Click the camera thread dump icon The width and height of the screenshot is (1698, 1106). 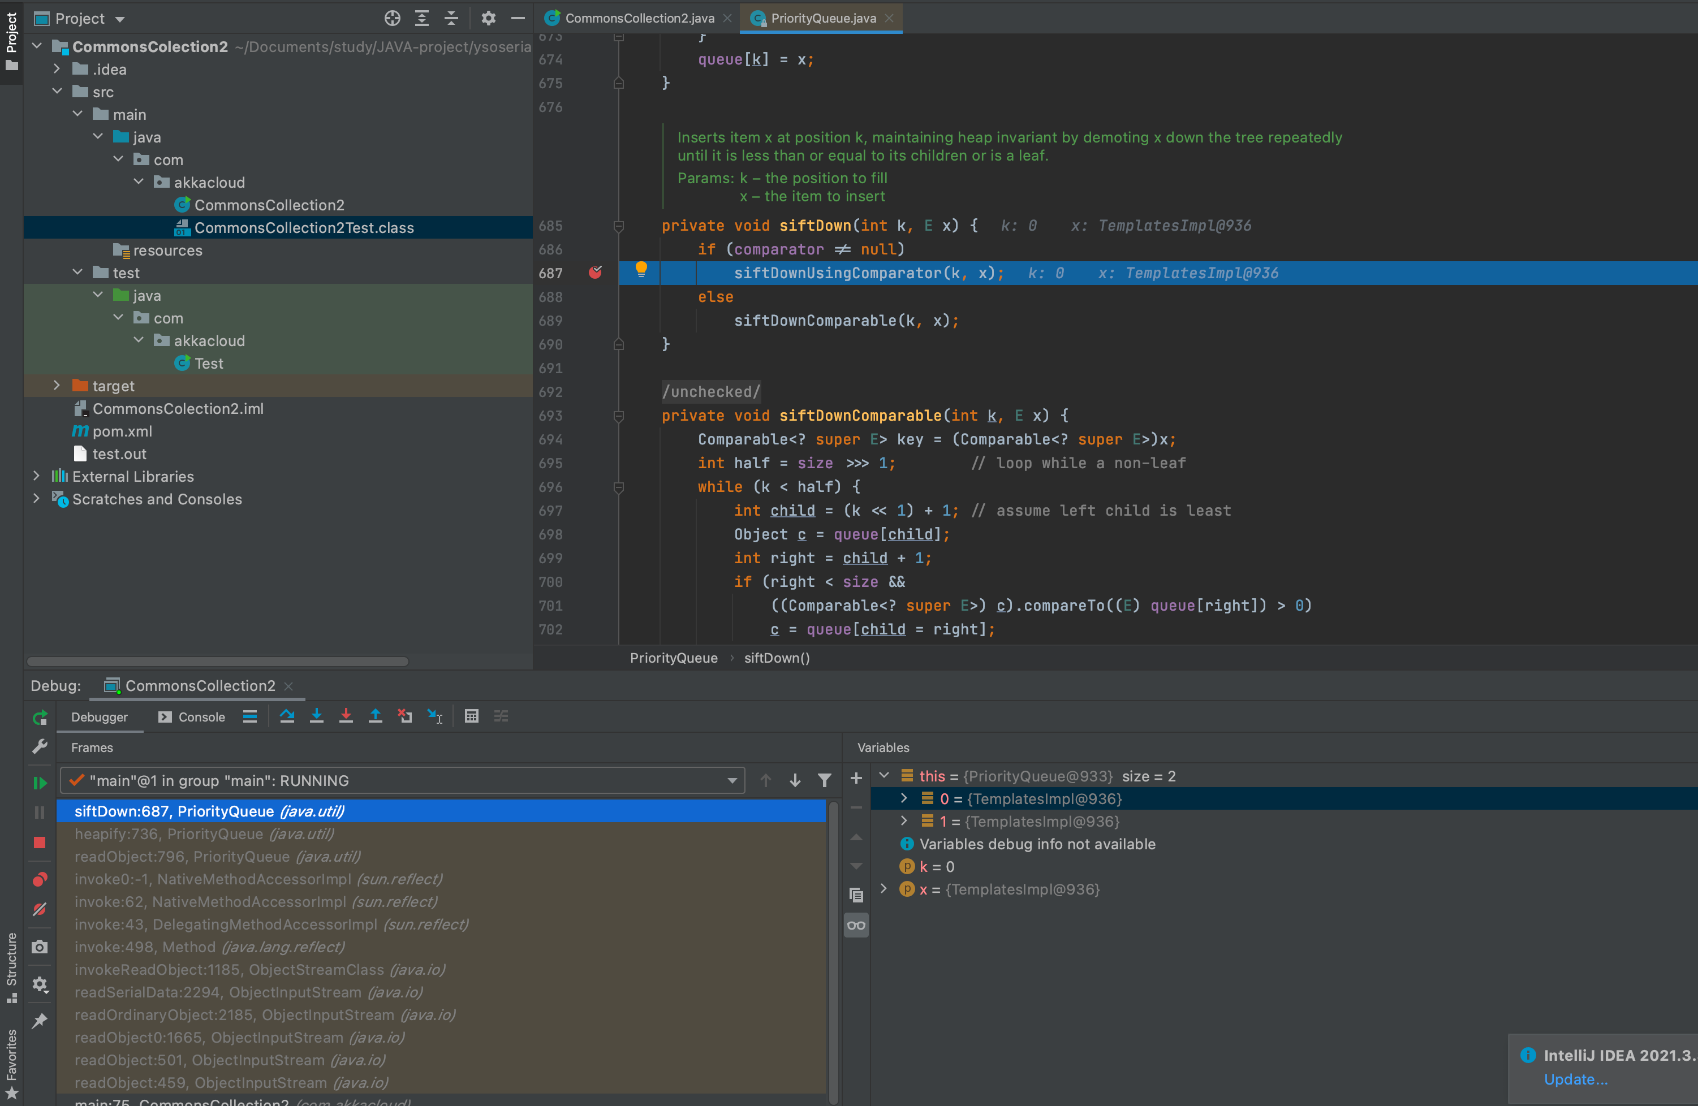point(40,947)
